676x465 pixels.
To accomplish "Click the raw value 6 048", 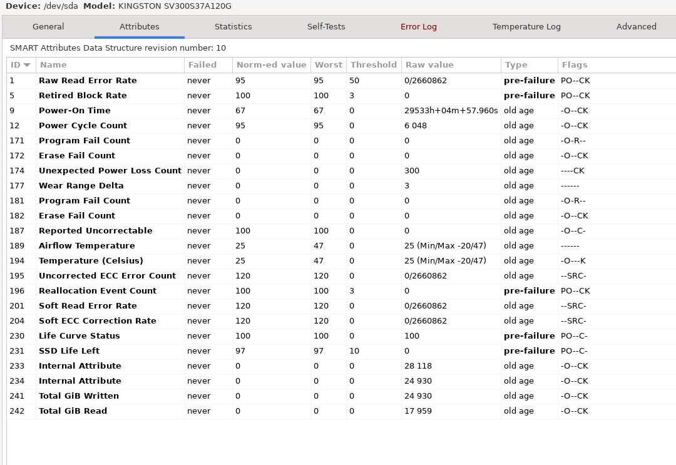I will [x=416, y=126].
